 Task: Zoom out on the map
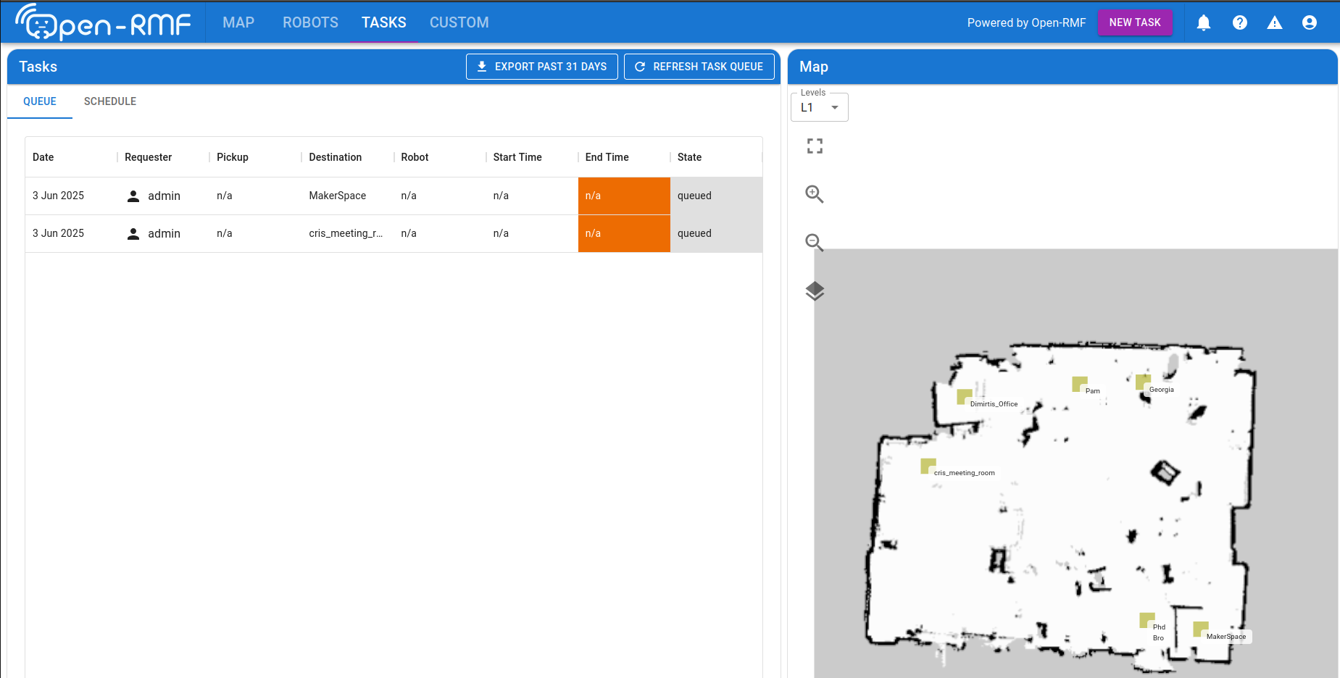tap(815, 243)
